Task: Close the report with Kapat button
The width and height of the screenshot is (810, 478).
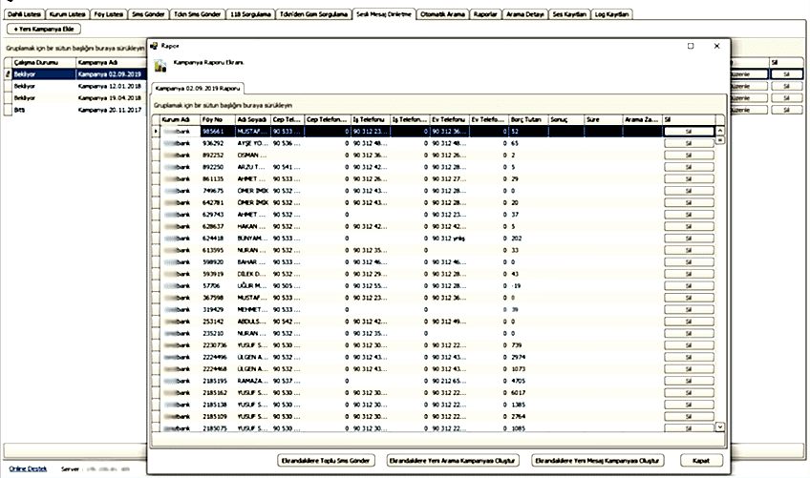Action: pyautogui.click(x=700, y=459)
